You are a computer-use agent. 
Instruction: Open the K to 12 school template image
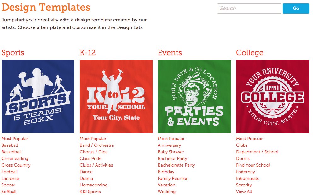[x=116, y=97]
